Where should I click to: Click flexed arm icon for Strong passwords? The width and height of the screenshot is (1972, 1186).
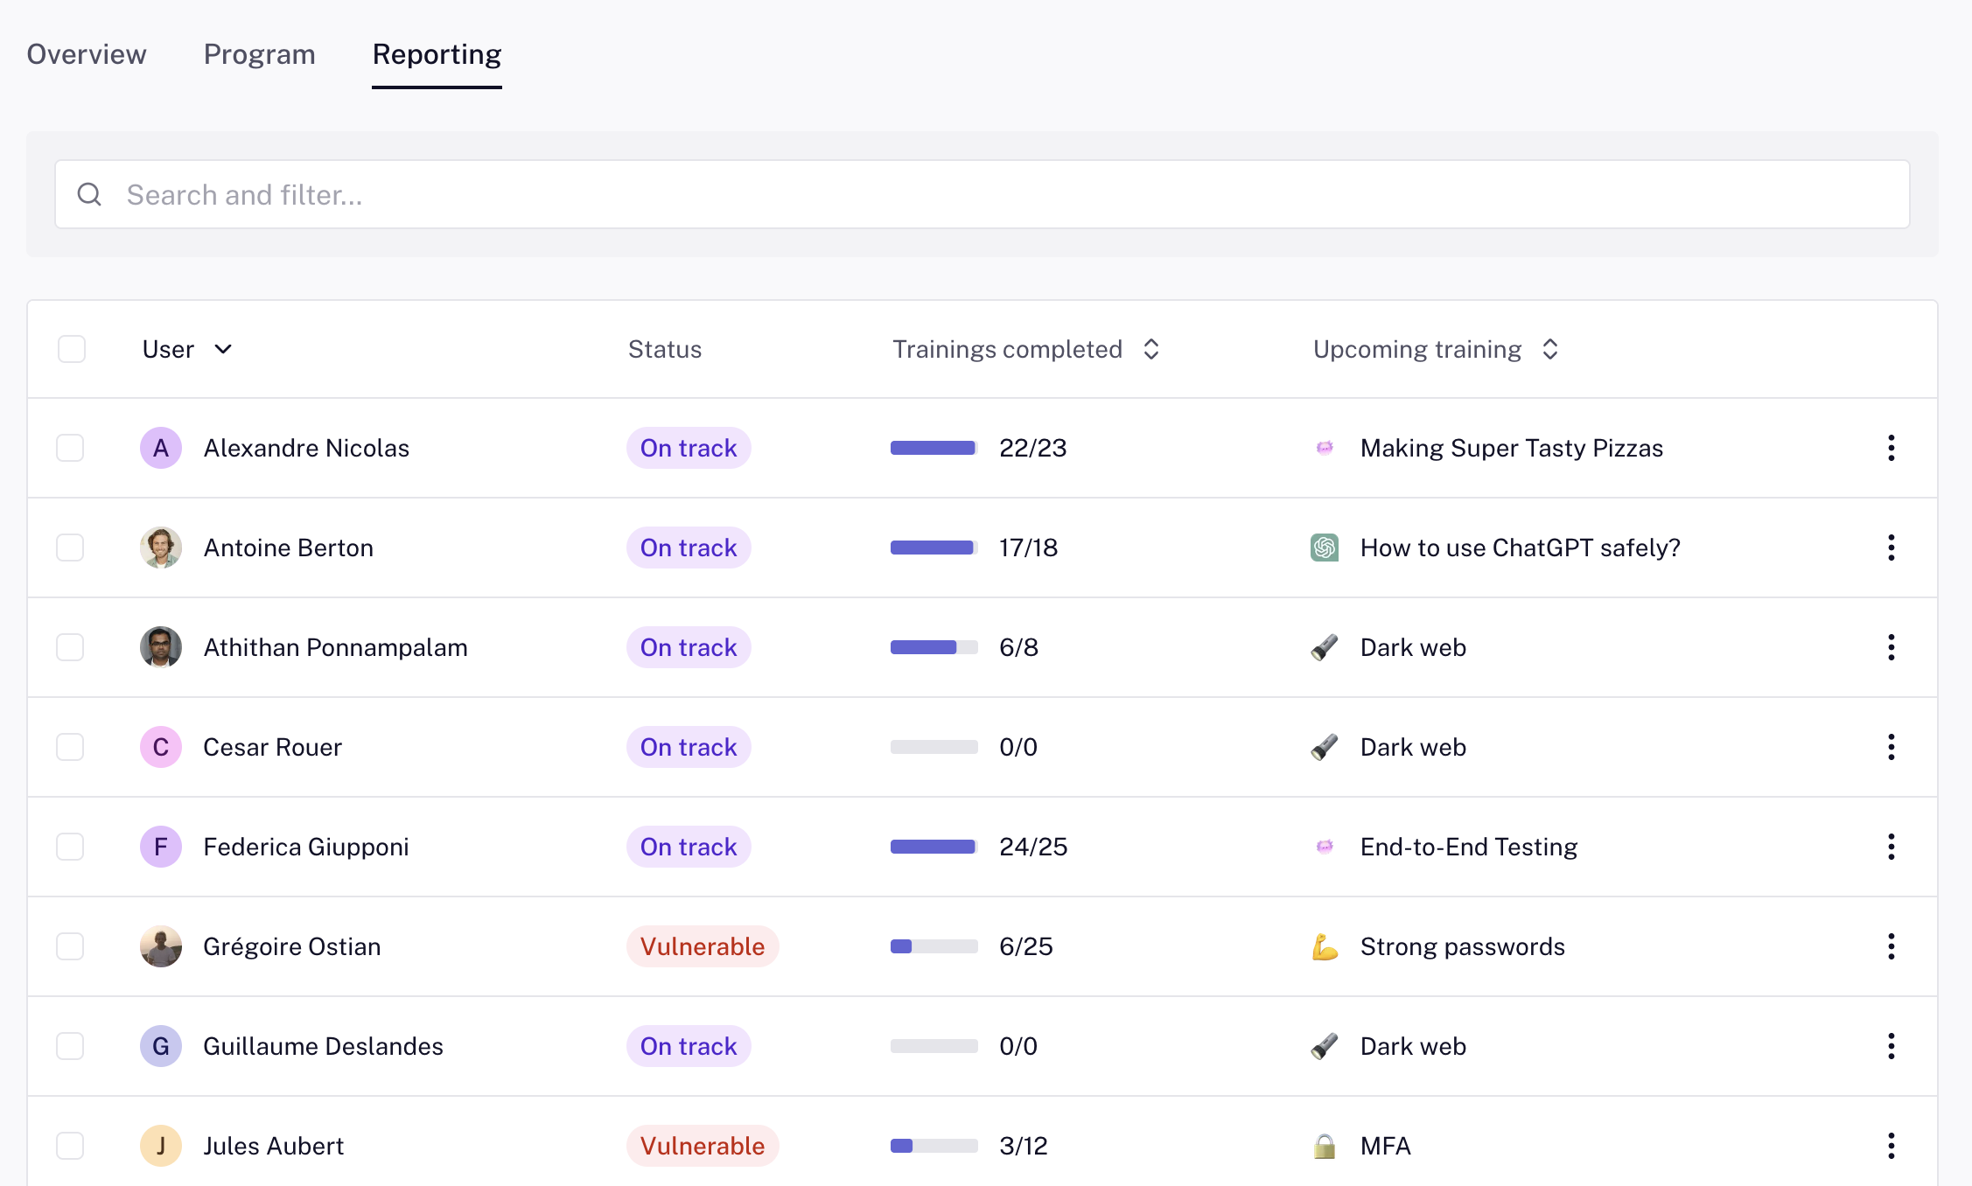(1325, 946)
